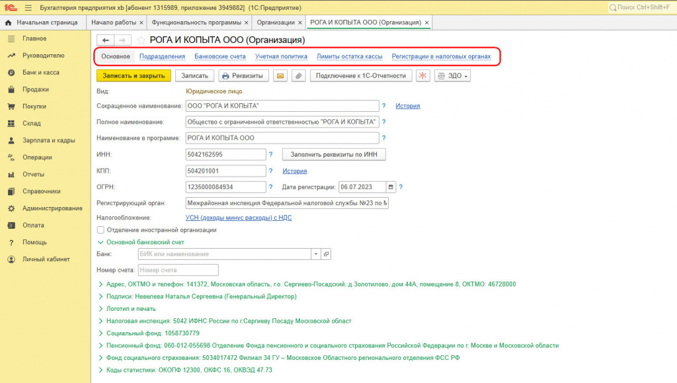The width and height of the screenshot is (677, 383).
Task: Open calendar for registration date
Action: [391, 187]
